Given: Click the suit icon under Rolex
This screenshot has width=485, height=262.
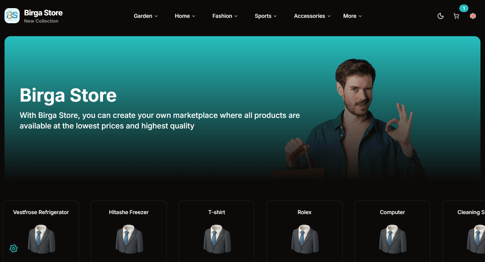Looking at the screenshot, I should pos(305,239).
